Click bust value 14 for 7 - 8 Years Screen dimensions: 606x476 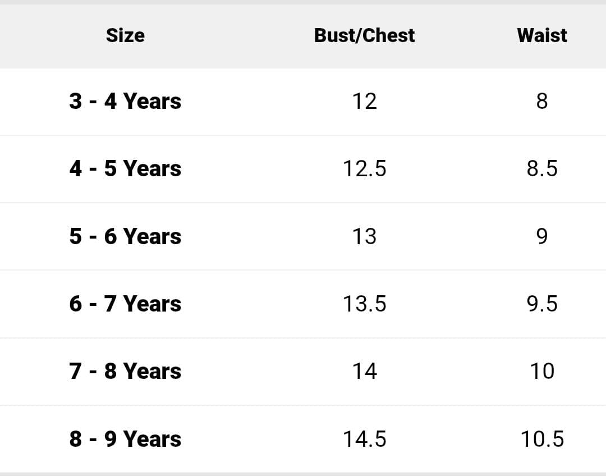point(364,371)
